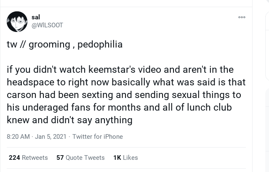Visit the @WILSOOT handle profile
The image size is (269, 172).
click(x=47, y=25)
